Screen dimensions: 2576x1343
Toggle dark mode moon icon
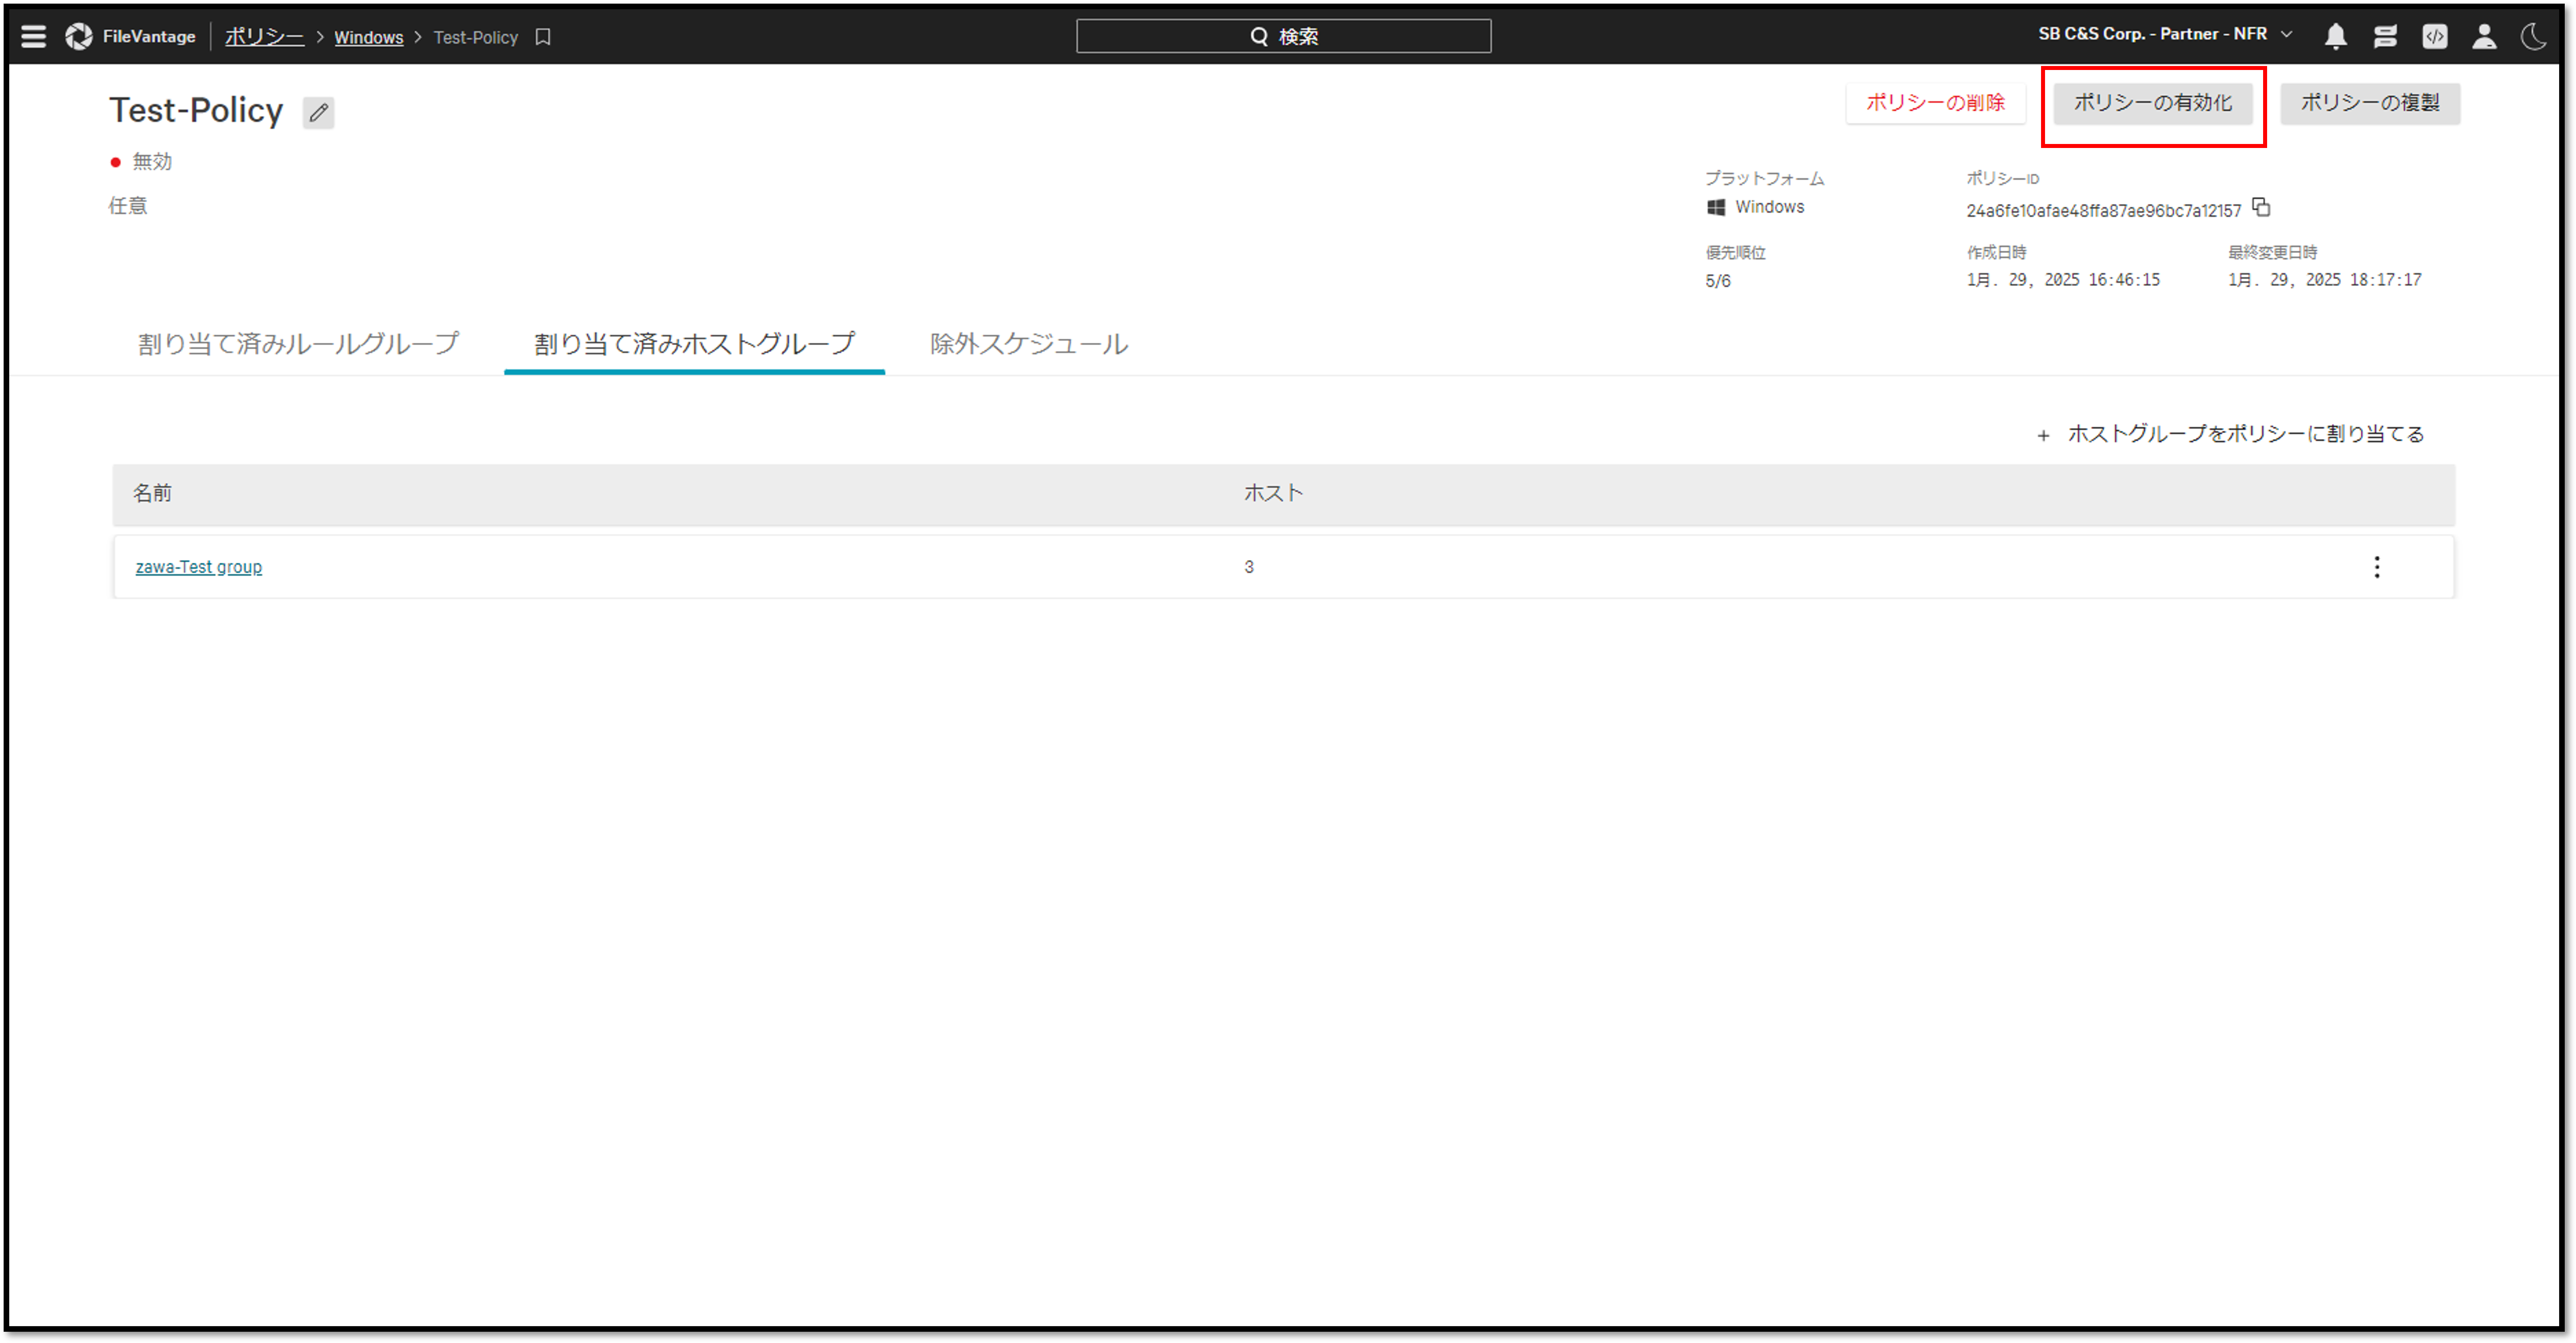(x=2534, y=37)
